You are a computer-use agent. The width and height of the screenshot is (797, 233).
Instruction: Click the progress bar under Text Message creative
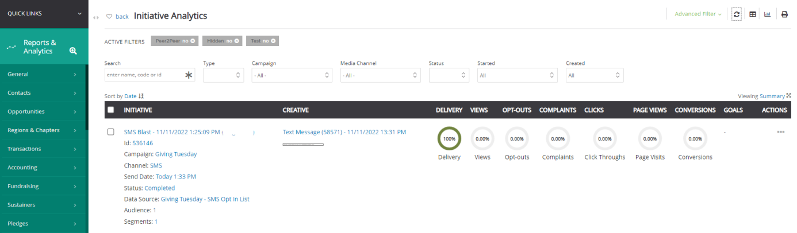tap(303, 144)
